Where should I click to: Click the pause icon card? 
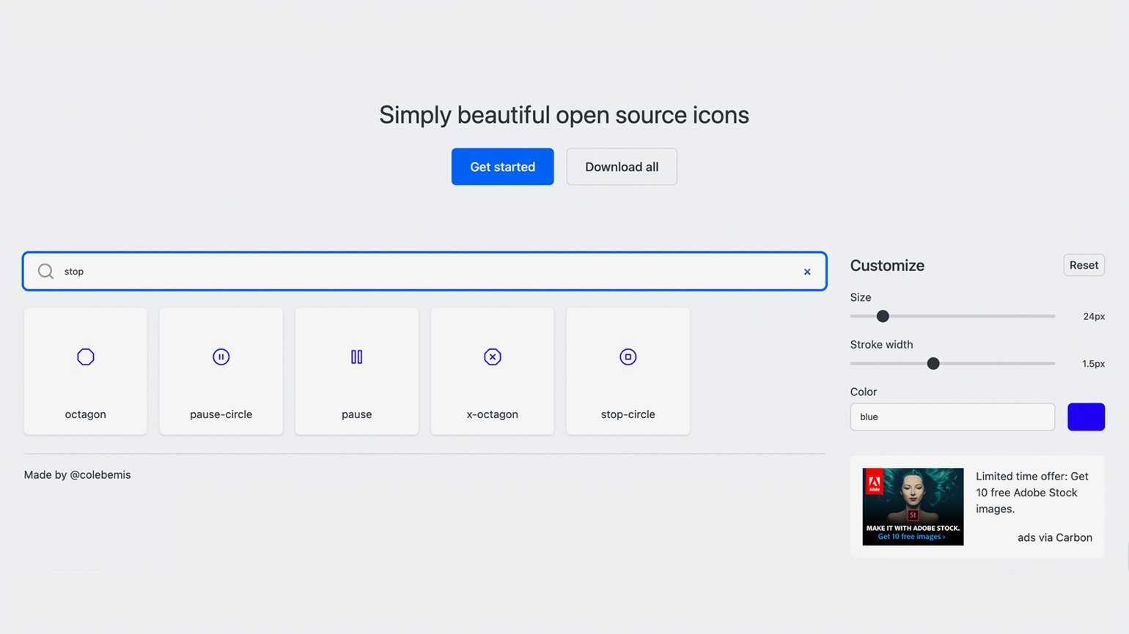pos(356,370)
